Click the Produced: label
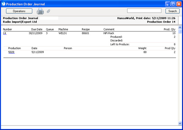This screenshot has width=183, height=130. [116, 37]
